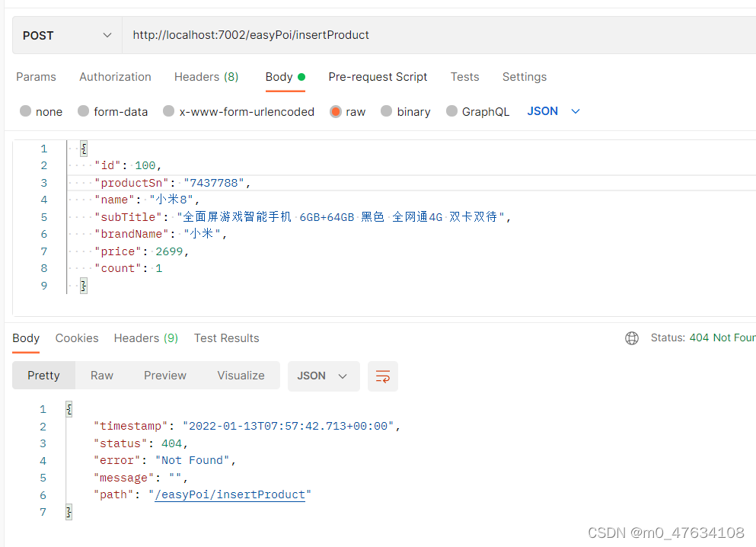Open the Params tab

click(x=36, y=77)
